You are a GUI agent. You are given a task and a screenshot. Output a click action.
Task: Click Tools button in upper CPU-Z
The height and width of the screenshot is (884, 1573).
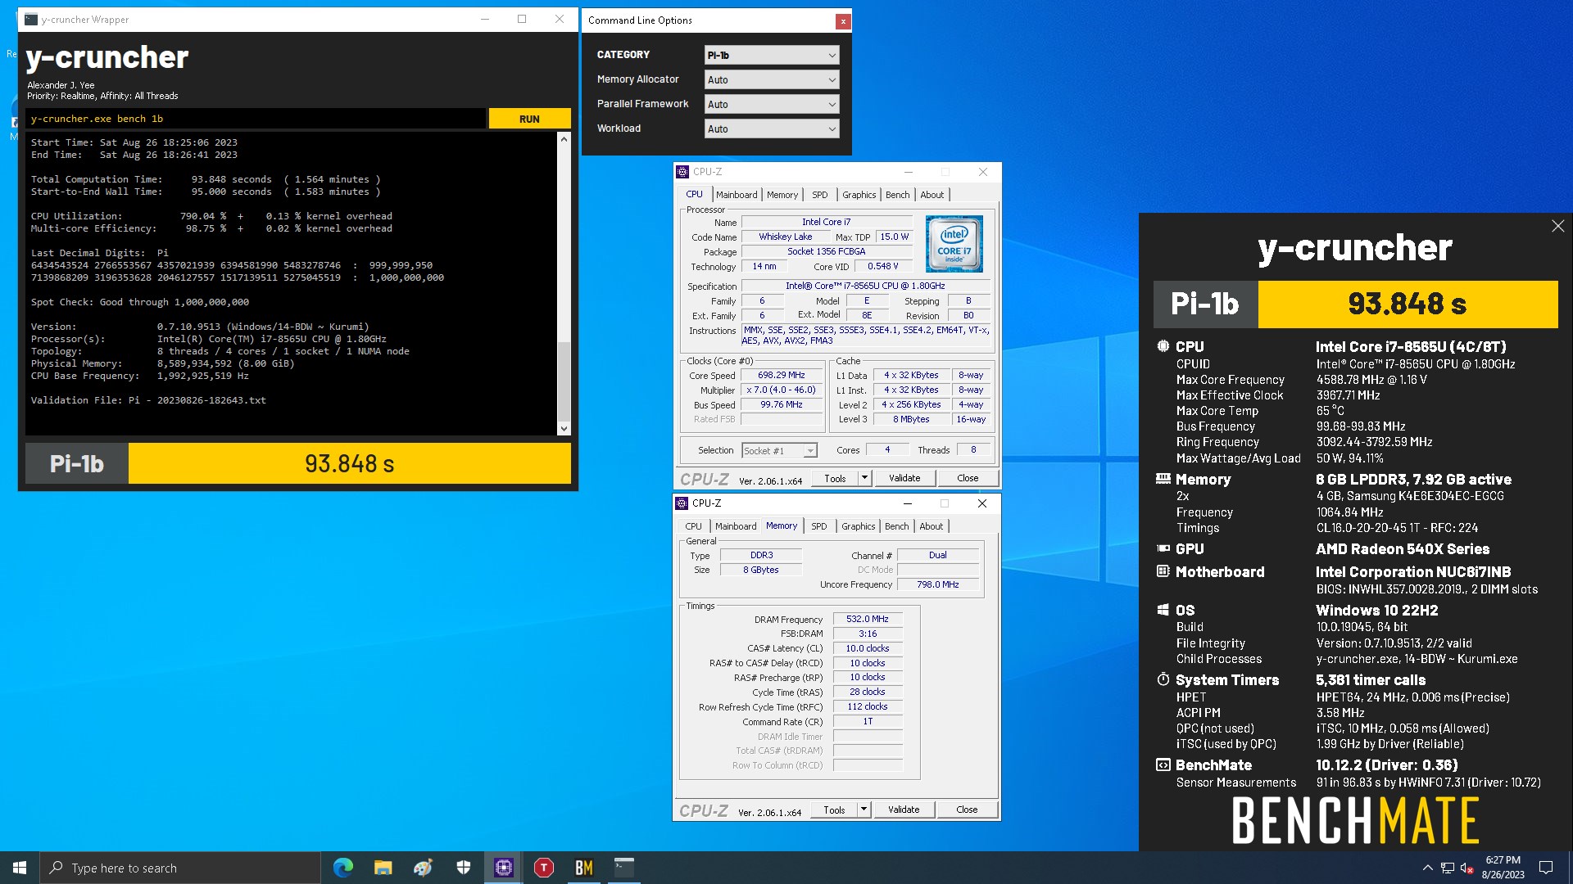click(x=835, y=478)
